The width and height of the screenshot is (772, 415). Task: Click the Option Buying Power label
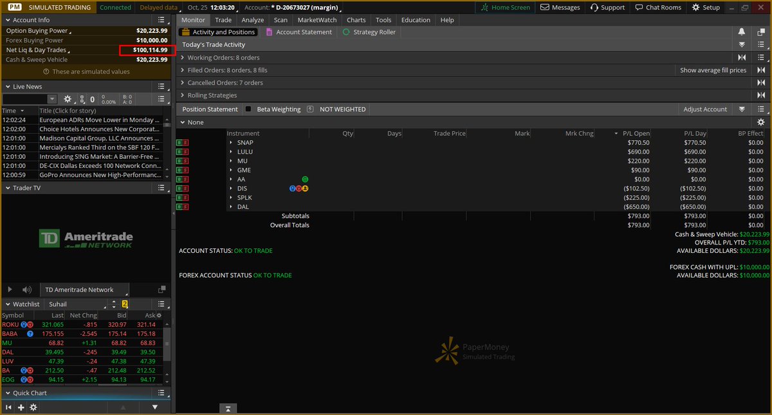[38, 30]
